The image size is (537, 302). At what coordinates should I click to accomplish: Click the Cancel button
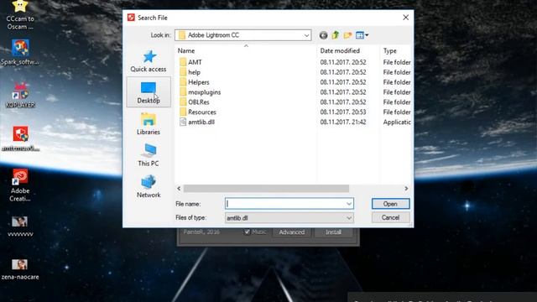tap(390, 218)
